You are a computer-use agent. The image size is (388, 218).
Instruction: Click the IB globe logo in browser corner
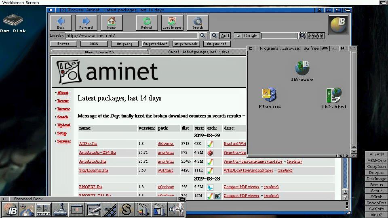(x=338, y=25)
